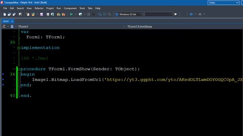
Task: Collapse the implementation section fold marker
Action: click(19, 48)
